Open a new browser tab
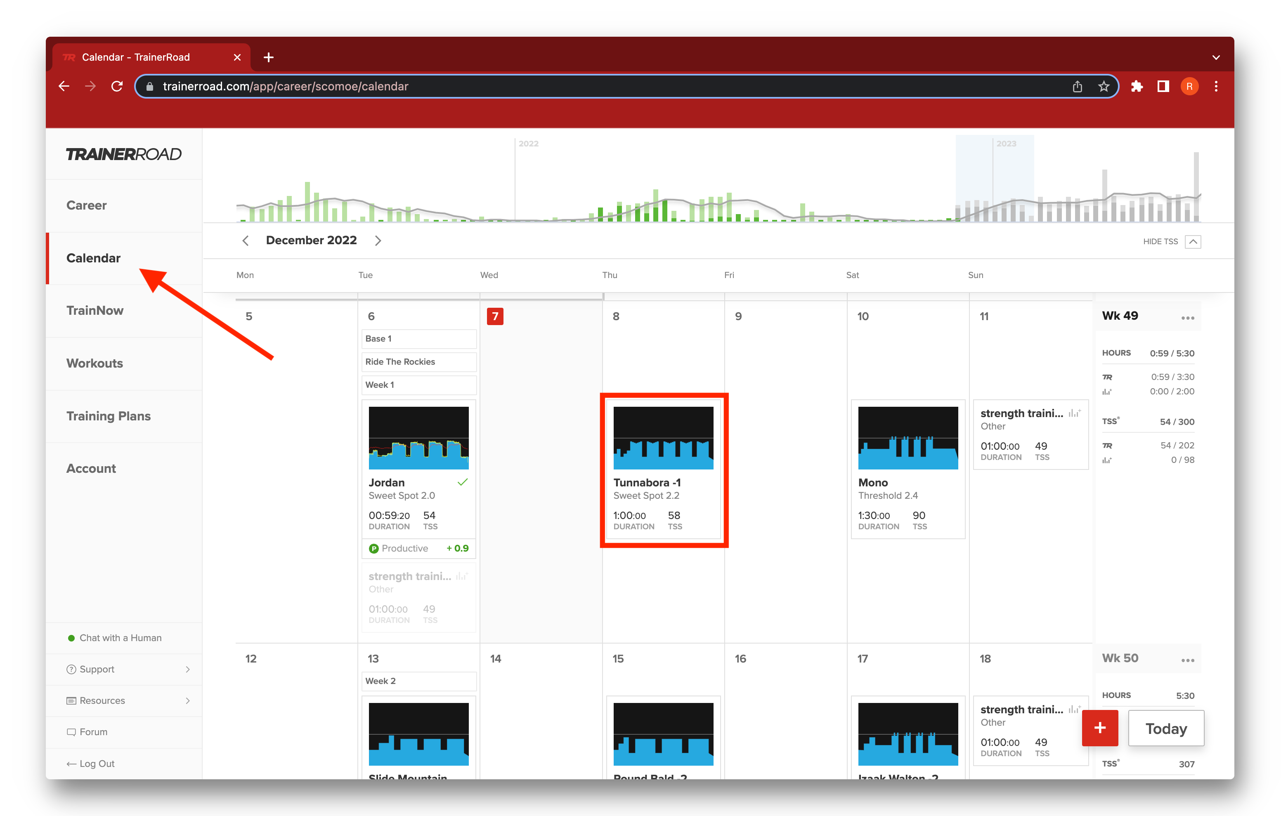This screenshot has height=816, width=1281. (269, 57)
